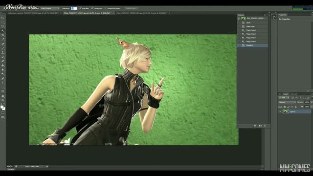Screen dimensions: 313x176
Task: Toggle lock transparent pixels
Action: pyautogui.click(x=285, y=107)
